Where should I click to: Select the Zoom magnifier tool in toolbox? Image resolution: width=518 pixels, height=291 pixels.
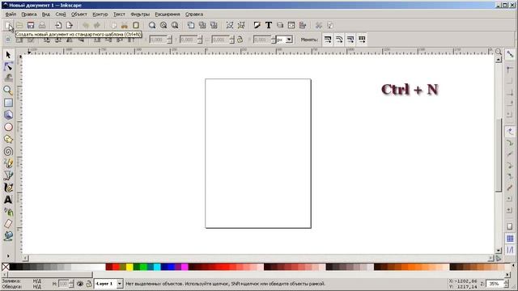(8, 91)
